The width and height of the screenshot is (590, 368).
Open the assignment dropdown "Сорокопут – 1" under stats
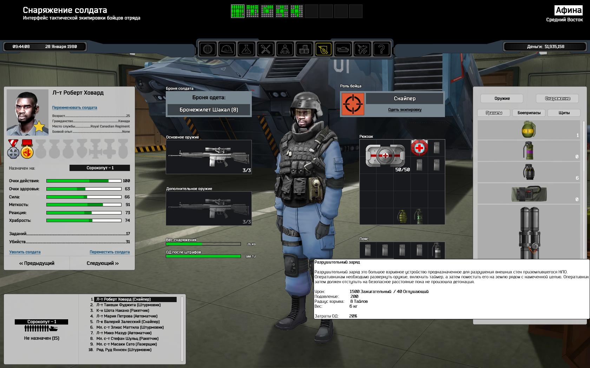[x=100, y=168]
